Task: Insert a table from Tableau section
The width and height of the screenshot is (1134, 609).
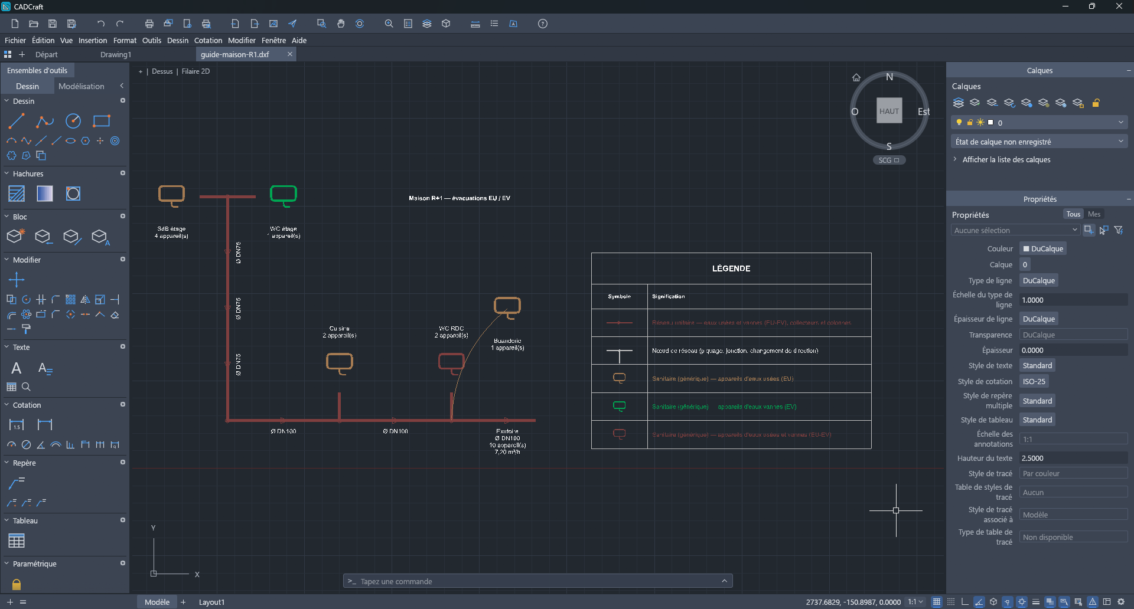Action: click(17, 541)
